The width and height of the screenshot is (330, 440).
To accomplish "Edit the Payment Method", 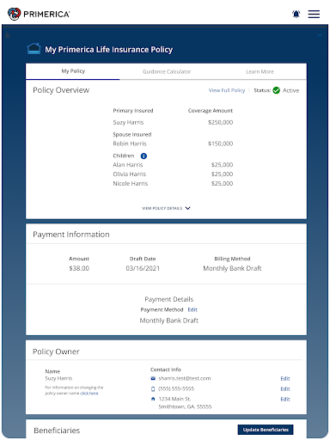I will coord(192,309).
